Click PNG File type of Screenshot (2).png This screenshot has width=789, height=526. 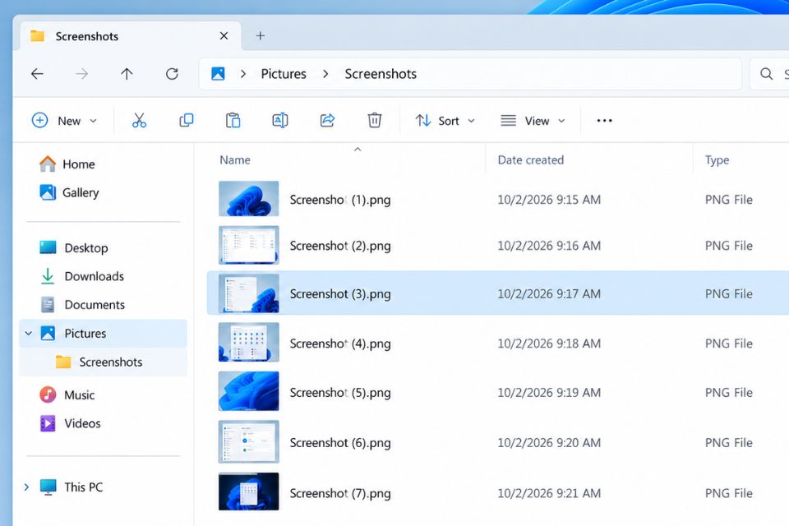[729, 246]
